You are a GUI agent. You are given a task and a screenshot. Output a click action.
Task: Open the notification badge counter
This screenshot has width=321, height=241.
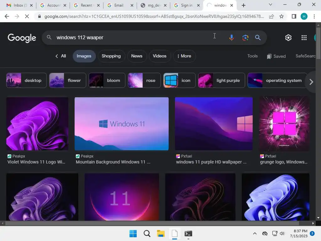(312, 233)
